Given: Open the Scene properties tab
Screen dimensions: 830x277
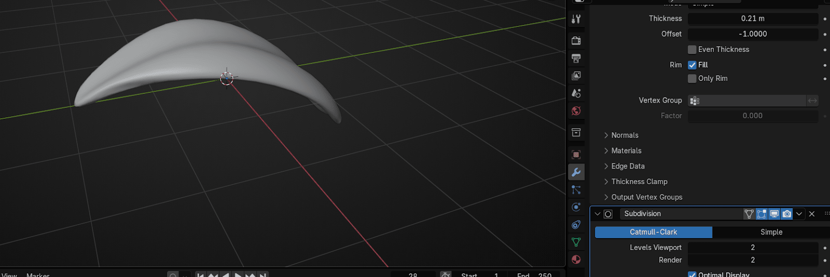Looking at the screenshot, I should click(x=576, y=93).
